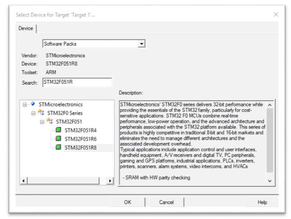Select STM32F051R8 in device tree
The image size is (291, 219).
[x=81, y=148]
